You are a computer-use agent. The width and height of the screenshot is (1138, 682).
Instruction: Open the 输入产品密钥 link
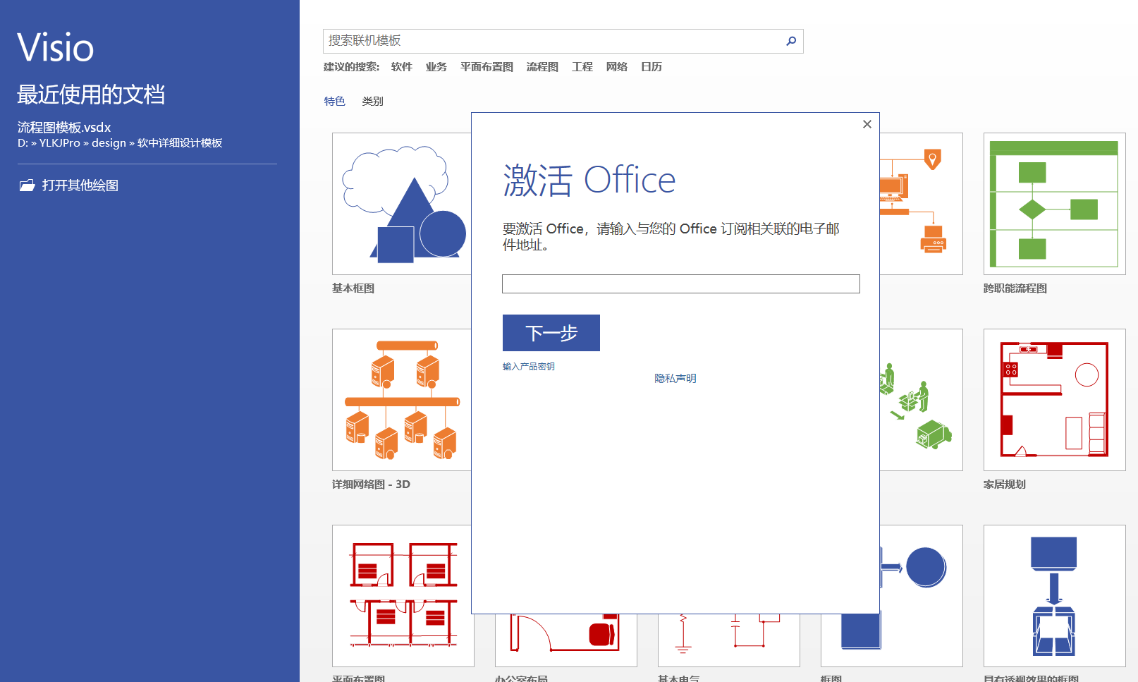pyautogui.click(x=529, y=367)
